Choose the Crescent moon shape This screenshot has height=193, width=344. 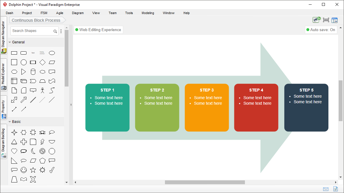(x=33, y=151)
